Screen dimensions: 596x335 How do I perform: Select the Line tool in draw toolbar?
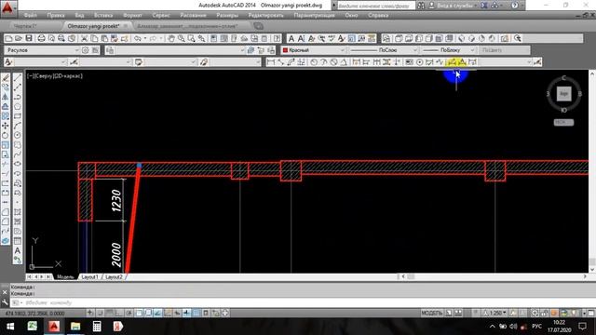pos(18,78)
